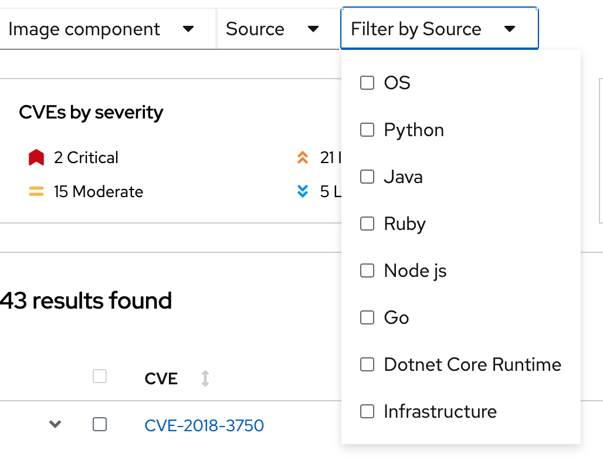Select Infrastructure in the source menu
The image size is (603, 460).
click(367, 411)
